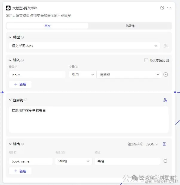180x185 pixels.
Task: Open the 通义千问-Max model dropdown
Action: (84, 46)
